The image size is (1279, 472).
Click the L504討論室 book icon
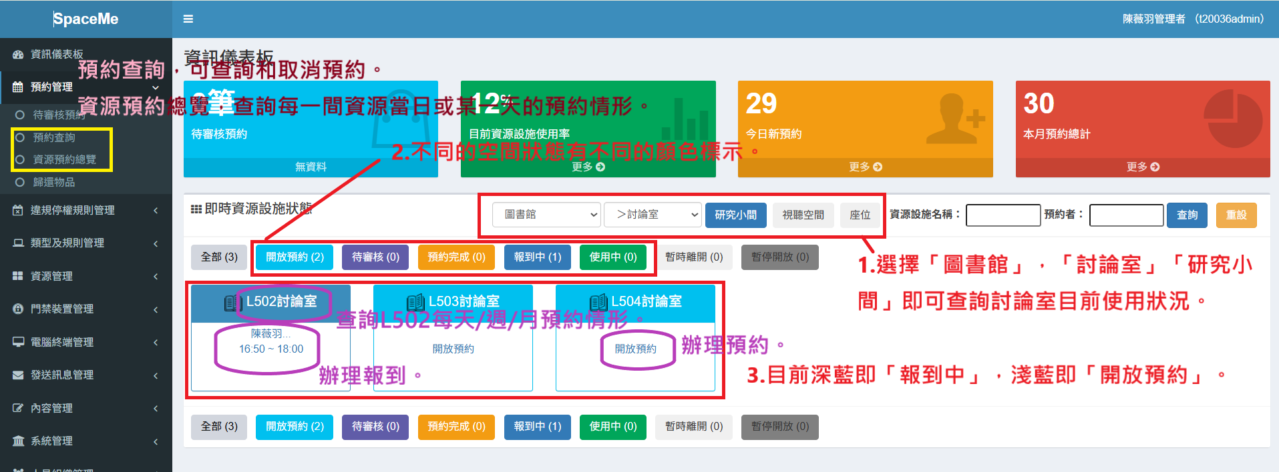[598, 302]
